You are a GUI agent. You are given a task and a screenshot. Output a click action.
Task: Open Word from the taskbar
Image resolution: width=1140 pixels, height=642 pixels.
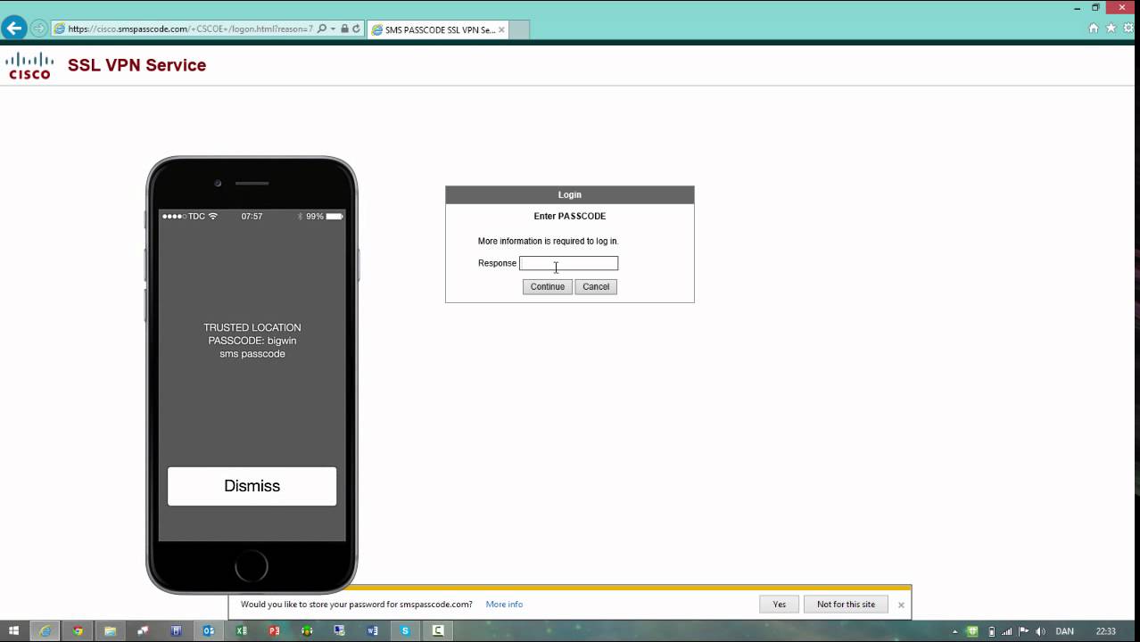(x=372, y=630)
